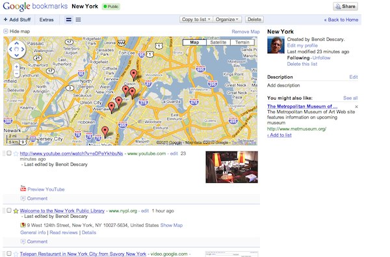Click the Add Stuff plus button
Image resolution: width=390 pixels, height=257 pixels.
tap(17, 20)
